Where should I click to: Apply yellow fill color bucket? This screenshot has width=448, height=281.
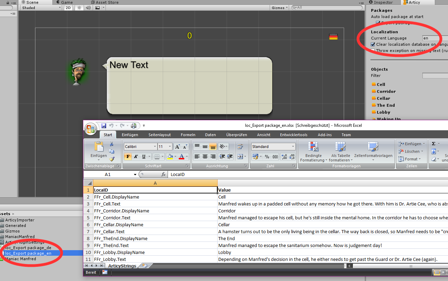[170, 157]
